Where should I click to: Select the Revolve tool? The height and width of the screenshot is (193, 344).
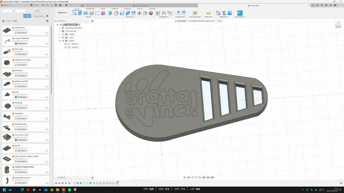[86, 13]
